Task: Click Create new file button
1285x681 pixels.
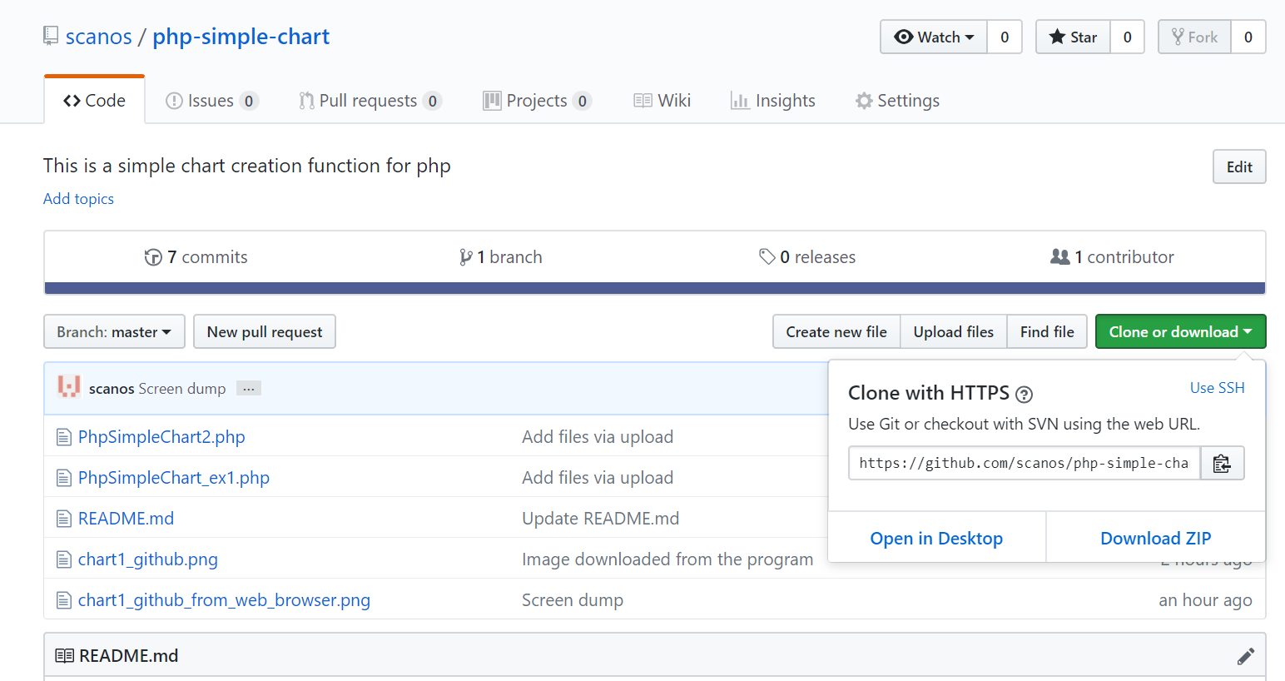Action: (x=836, y=331)
